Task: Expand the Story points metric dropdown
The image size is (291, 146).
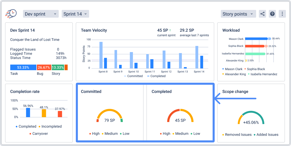Action: [238, 14]
